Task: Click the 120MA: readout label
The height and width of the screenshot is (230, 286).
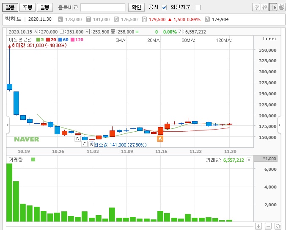Action: (x=224, y=40)
